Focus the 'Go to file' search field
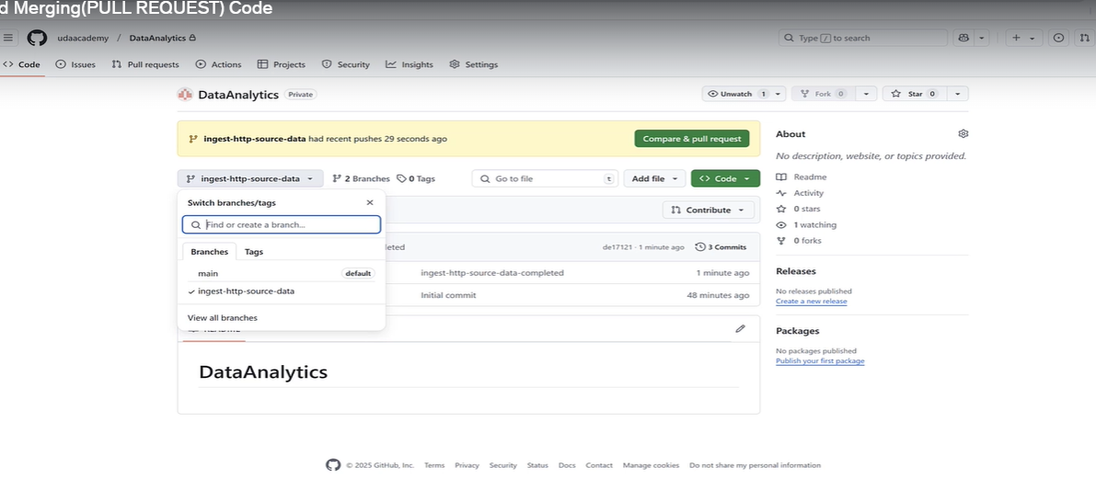 (545, 178)
